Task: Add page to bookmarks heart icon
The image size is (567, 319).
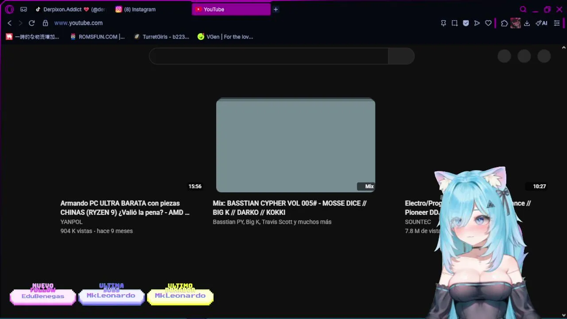Action: click(488, 23)
